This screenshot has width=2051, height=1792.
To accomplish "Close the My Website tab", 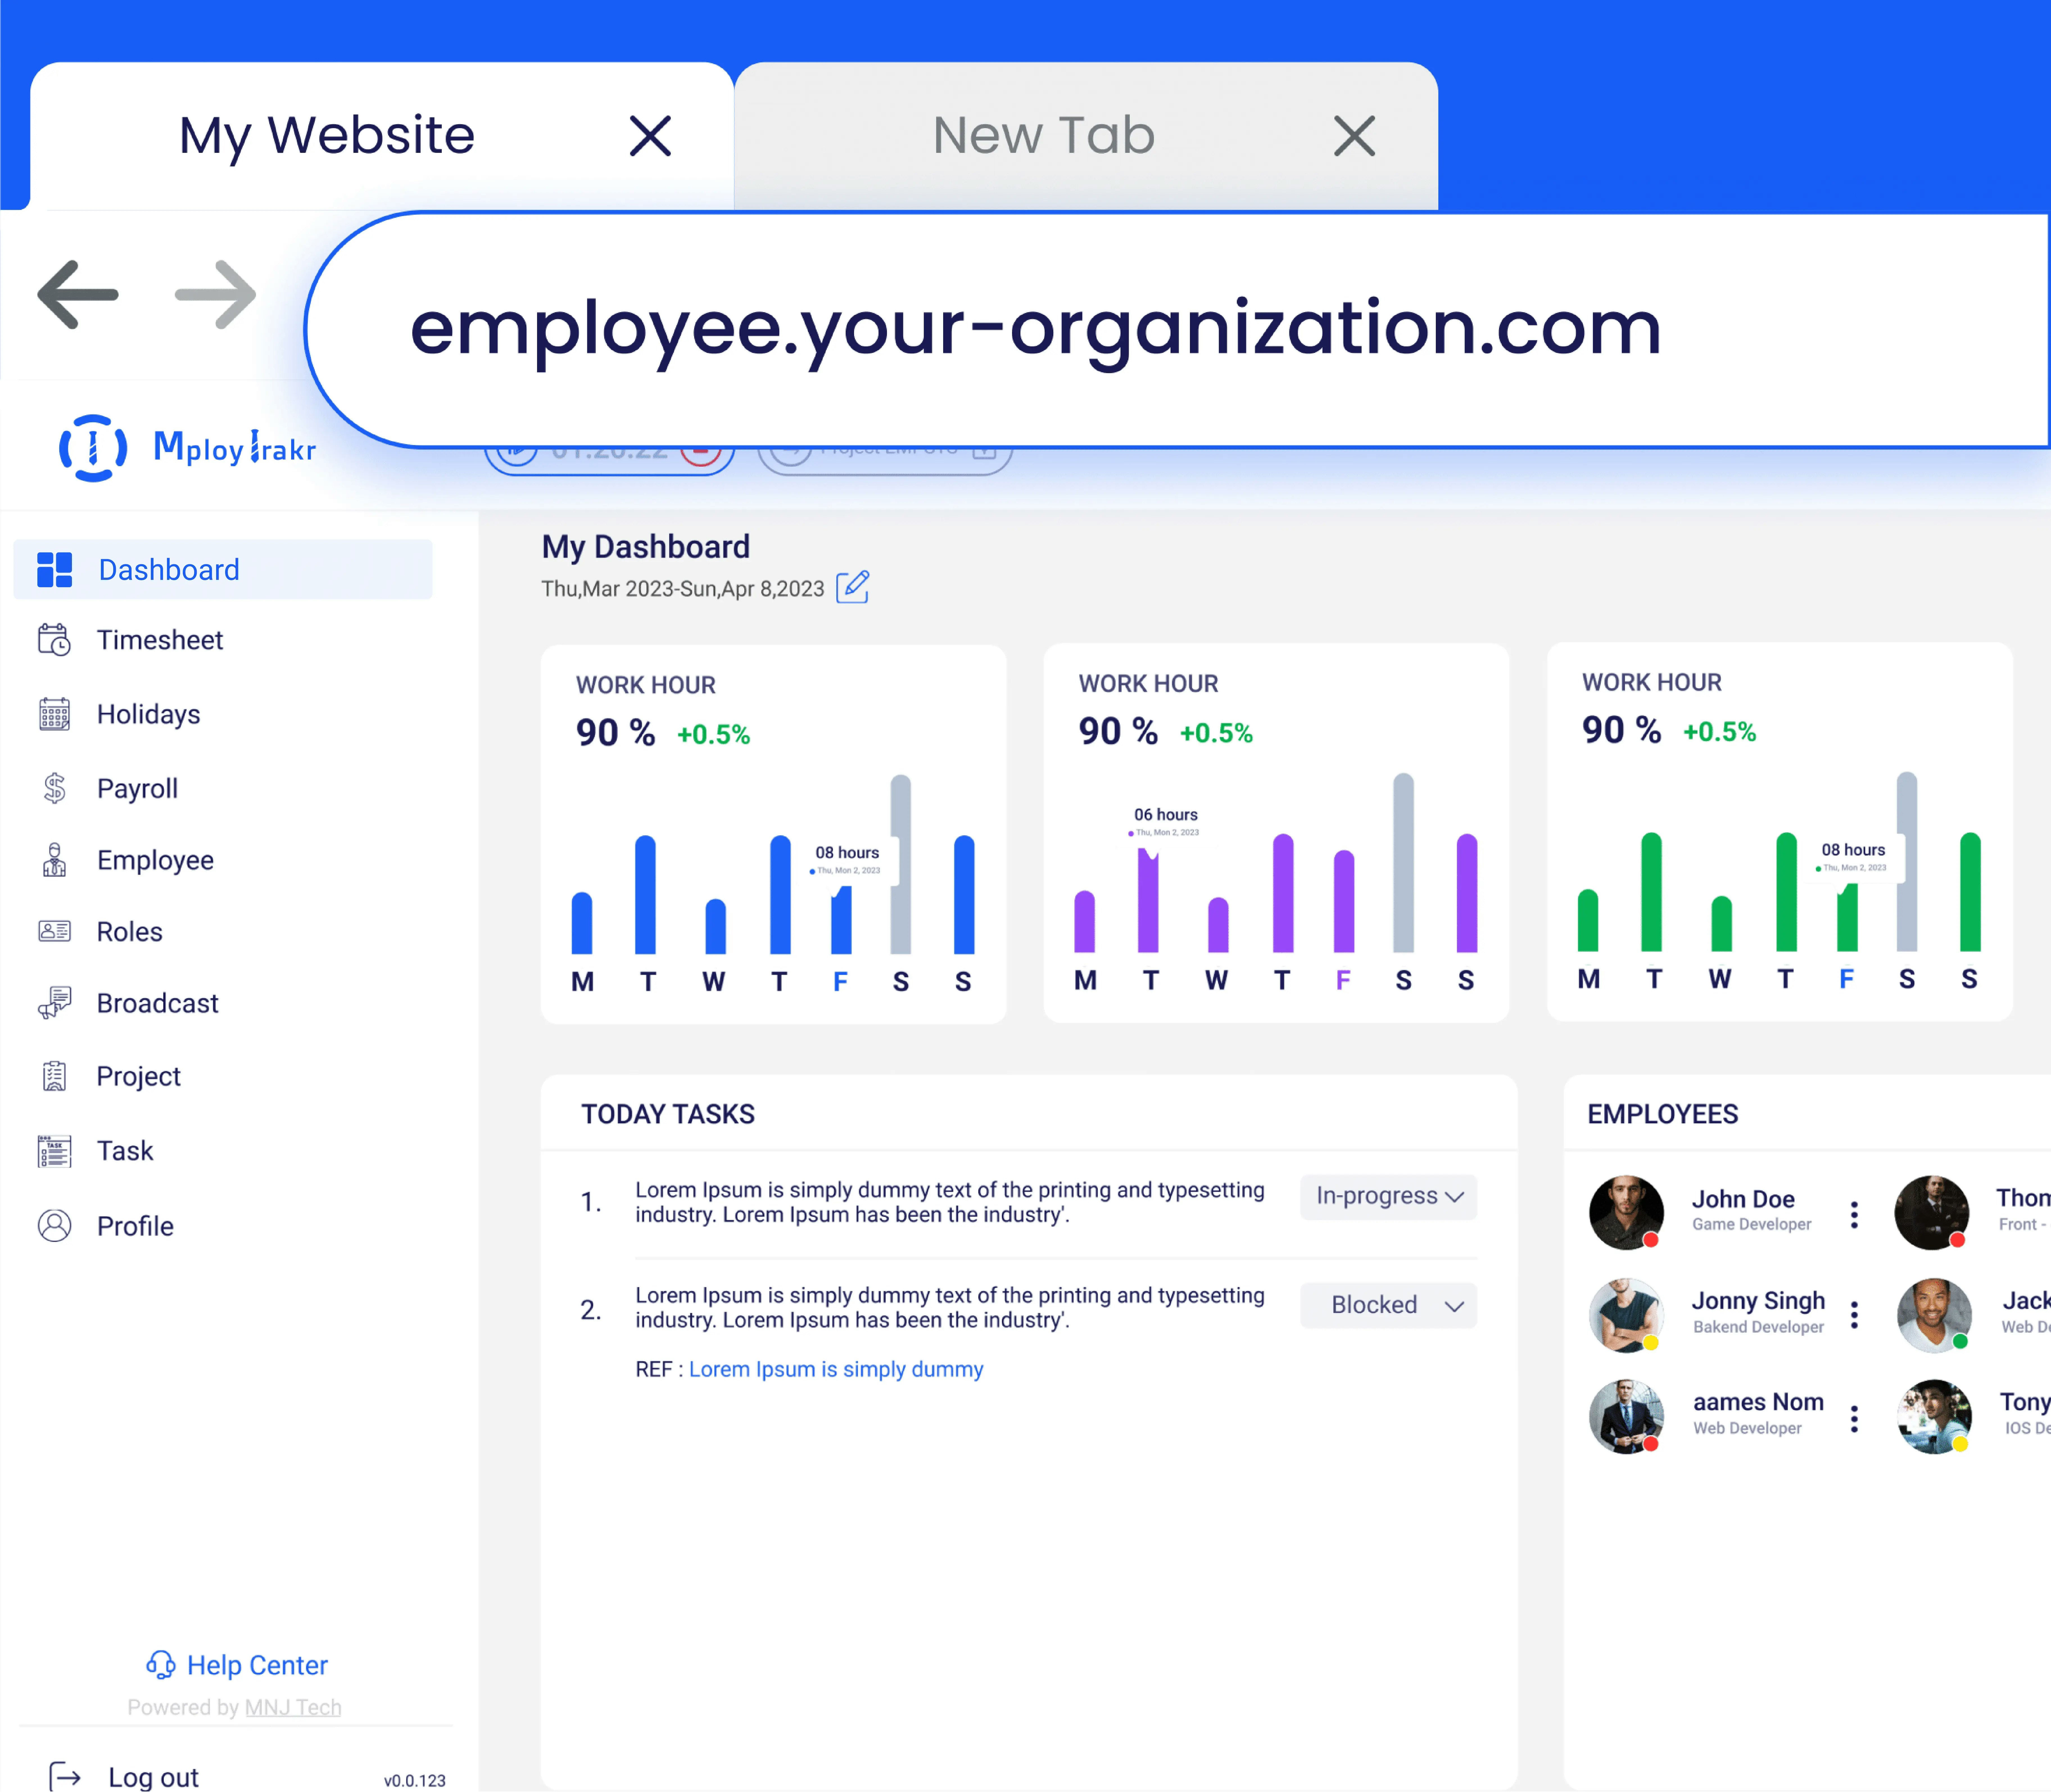I will [x=650, y=136].
